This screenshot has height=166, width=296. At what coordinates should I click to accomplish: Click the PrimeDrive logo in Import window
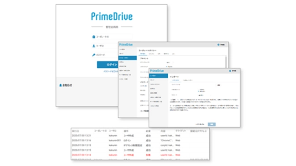(x=157, y=71)
